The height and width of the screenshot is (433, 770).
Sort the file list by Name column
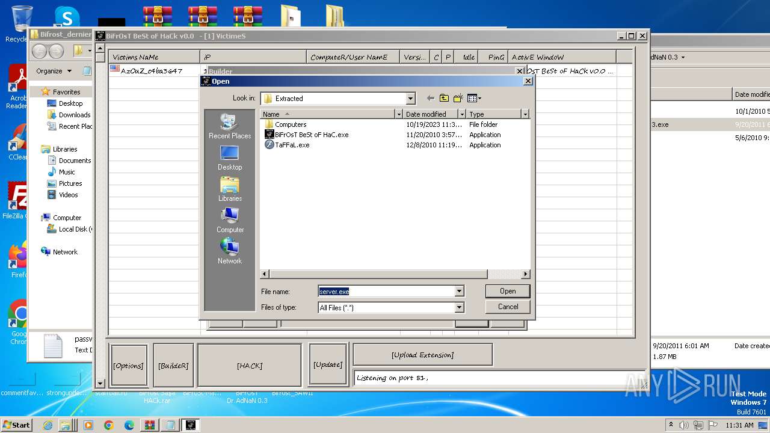[x=328, y=114]
